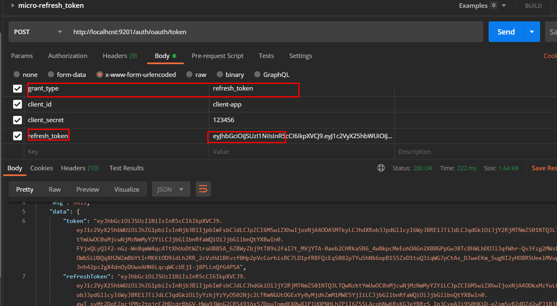Screen dimensions: 557x306
Task: Open the Authorization tab
Action: (68, 56)
